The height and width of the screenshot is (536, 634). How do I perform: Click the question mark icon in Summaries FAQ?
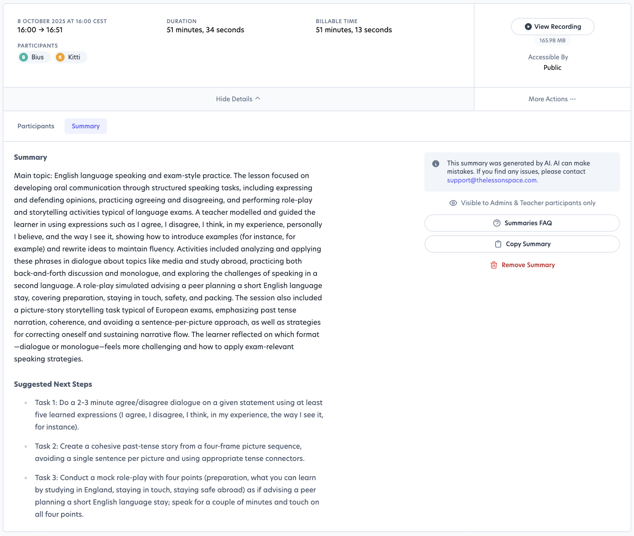[497, 223]
